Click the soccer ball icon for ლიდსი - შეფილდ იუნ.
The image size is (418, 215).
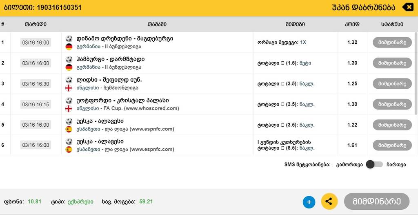pos(69,80)
